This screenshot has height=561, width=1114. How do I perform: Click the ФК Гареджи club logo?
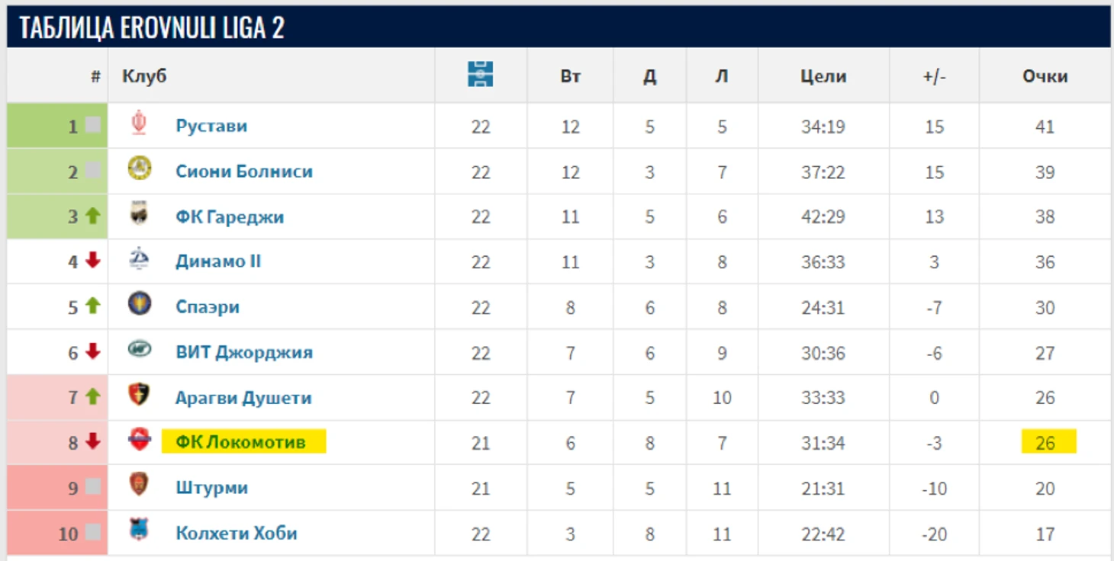tap(140, 213)
